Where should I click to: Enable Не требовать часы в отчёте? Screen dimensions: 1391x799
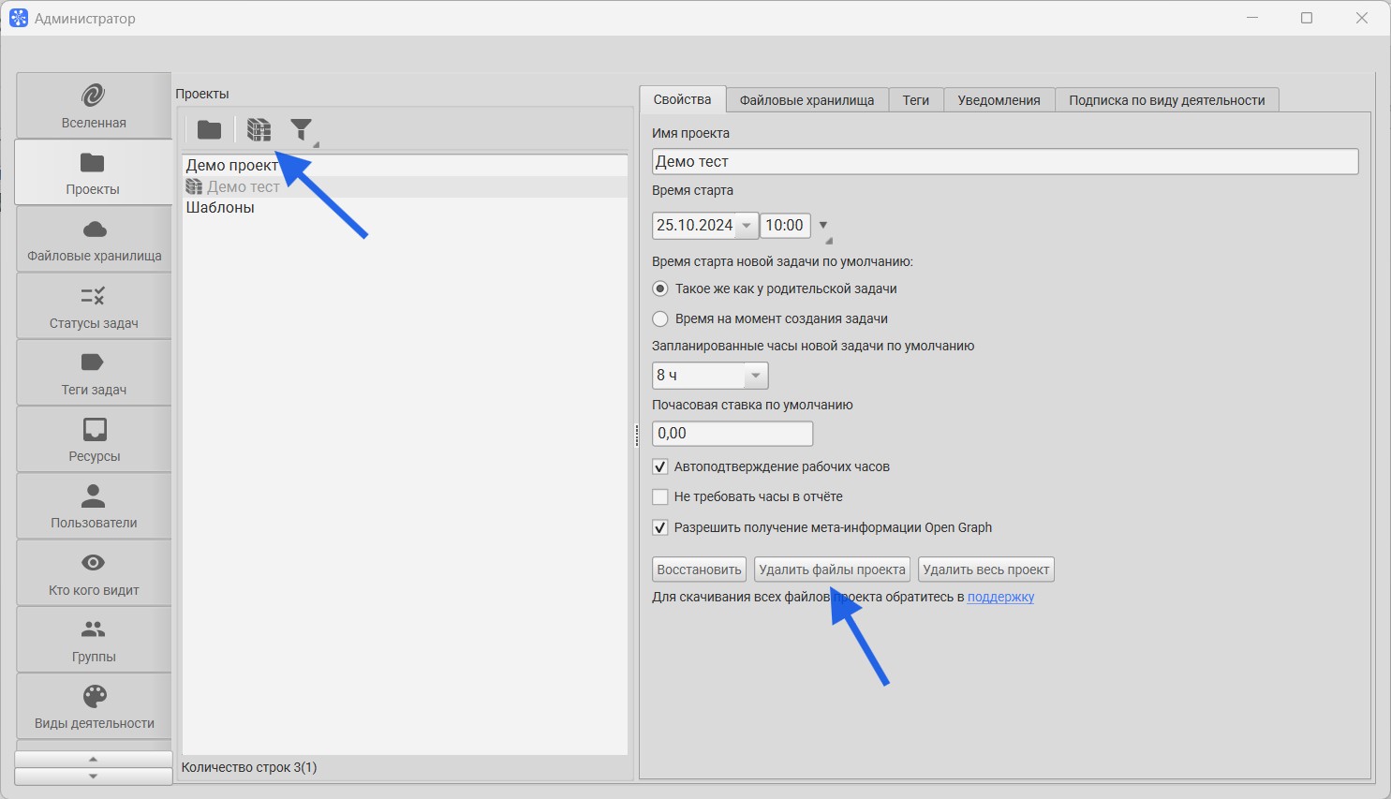[x=660, y=496]
